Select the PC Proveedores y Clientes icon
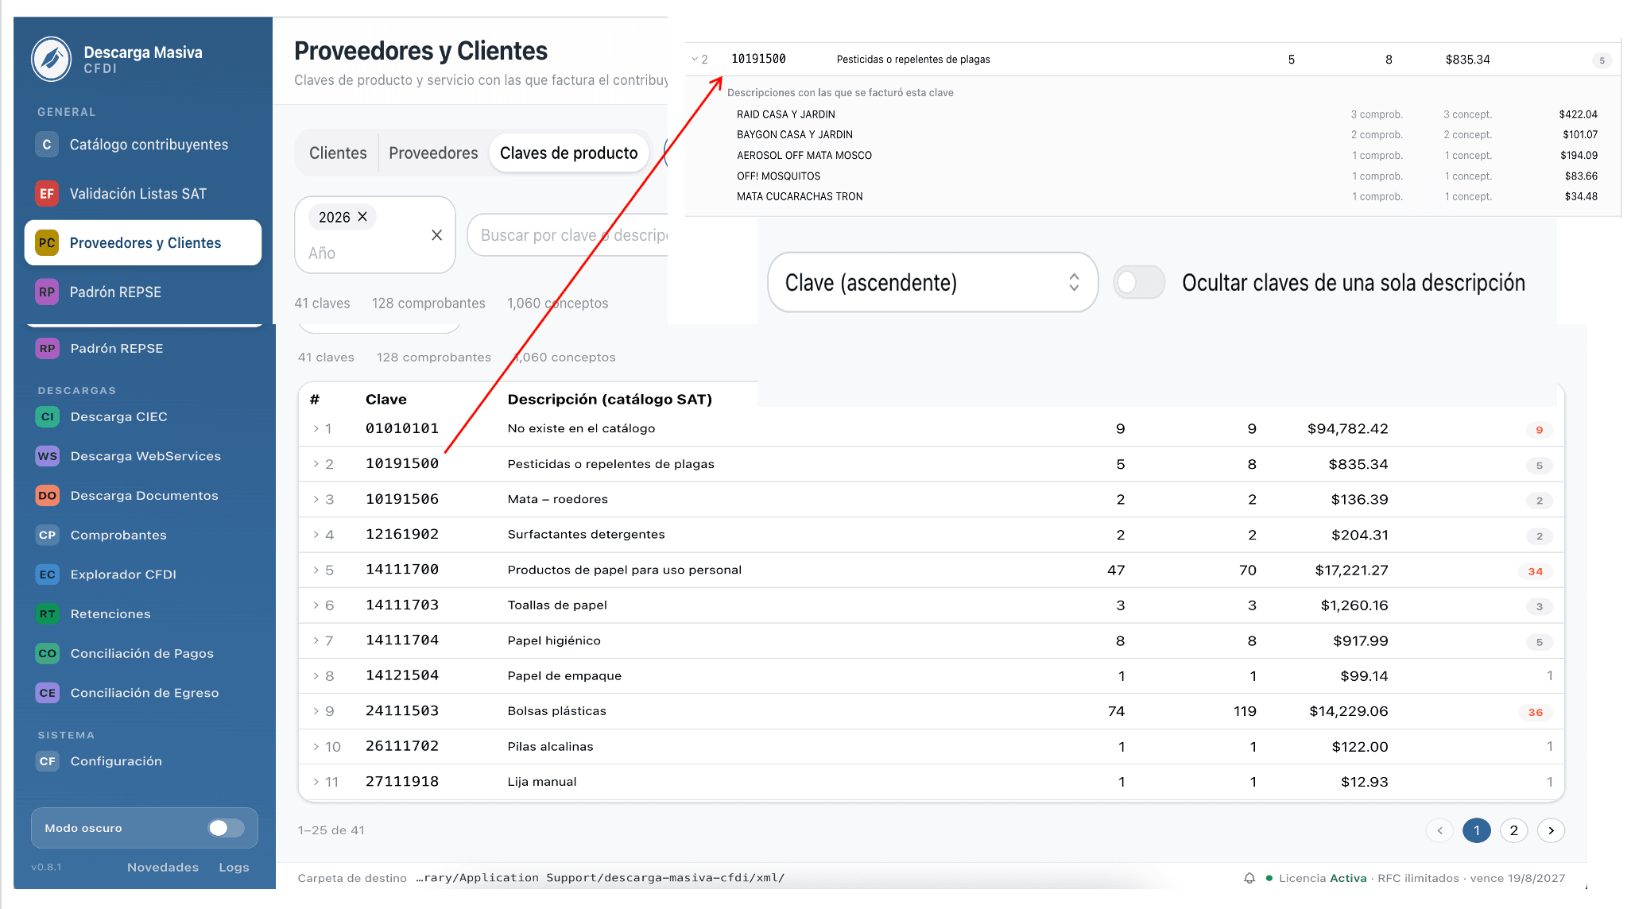Screen dimensions: 1631x909 pyautogui.click(x=47, y=243)
